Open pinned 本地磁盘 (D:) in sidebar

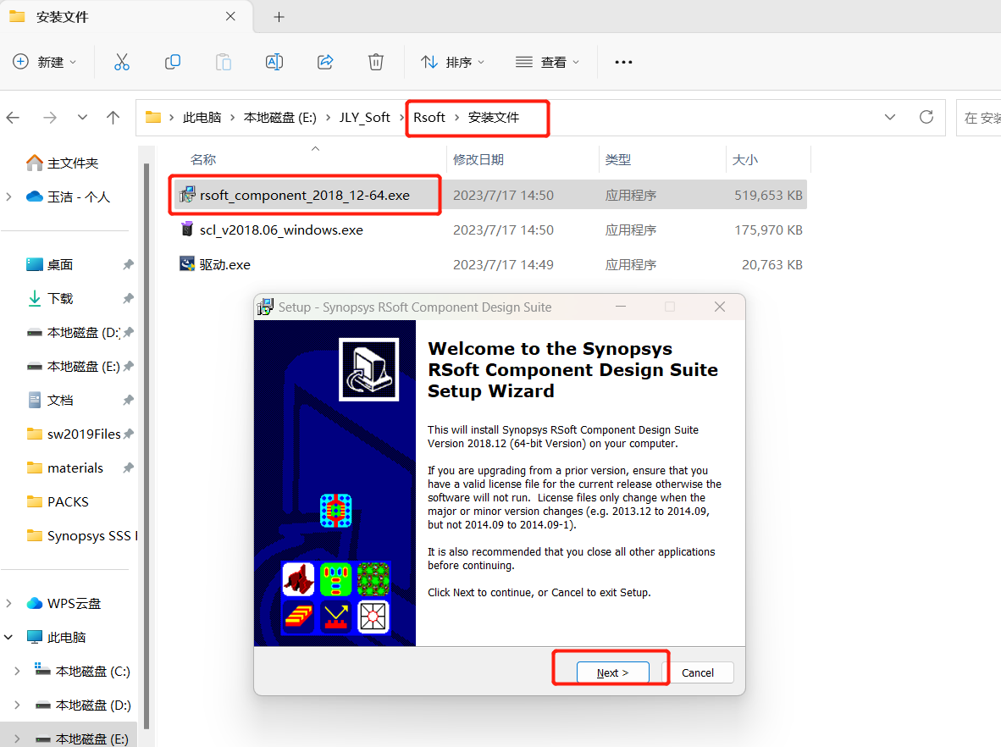coord(83,333)
